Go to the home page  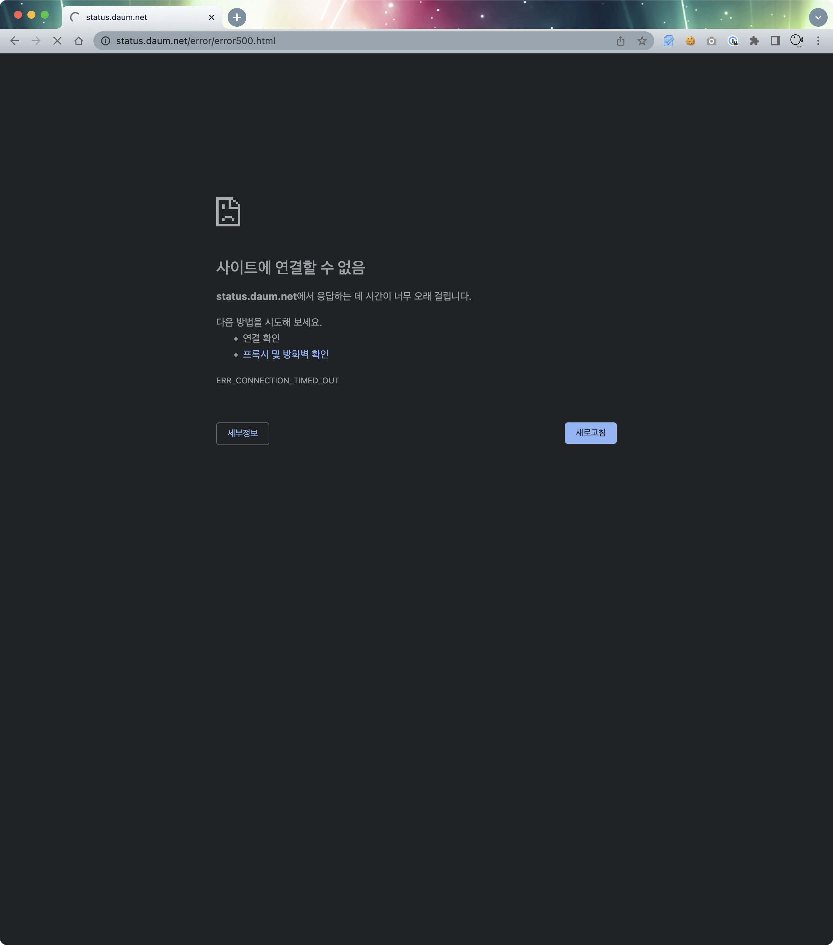click(78, 41)
